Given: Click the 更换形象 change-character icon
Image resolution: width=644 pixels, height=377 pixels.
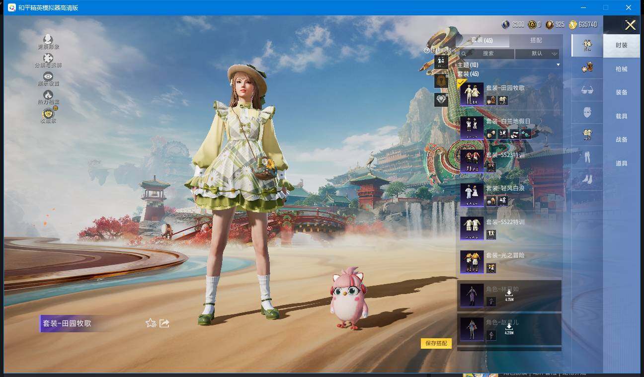Looking at the screenshot, I should point(48,39).
